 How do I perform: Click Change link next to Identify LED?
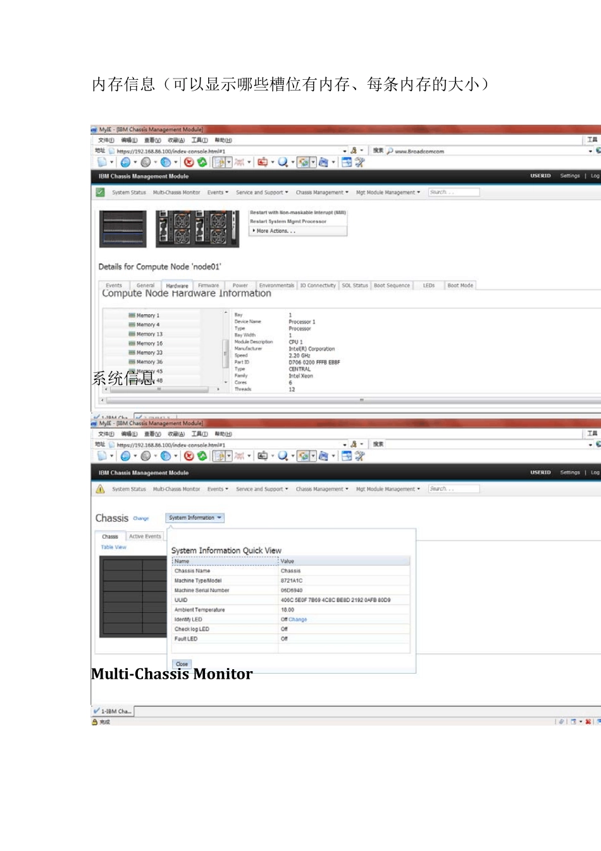click(x=298, y=619)
